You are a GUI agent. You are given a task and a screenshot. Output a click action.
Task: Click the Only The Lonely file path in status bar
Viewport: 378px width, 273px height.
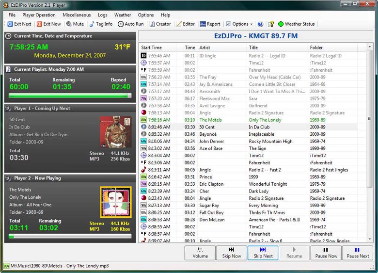click(x=60, y=266)
